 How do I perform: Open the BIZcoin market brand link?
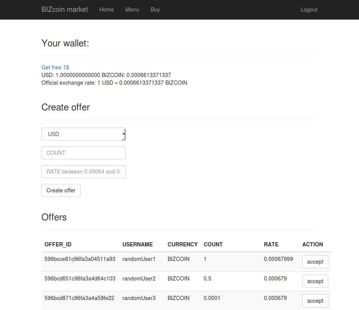click(64, 10)
